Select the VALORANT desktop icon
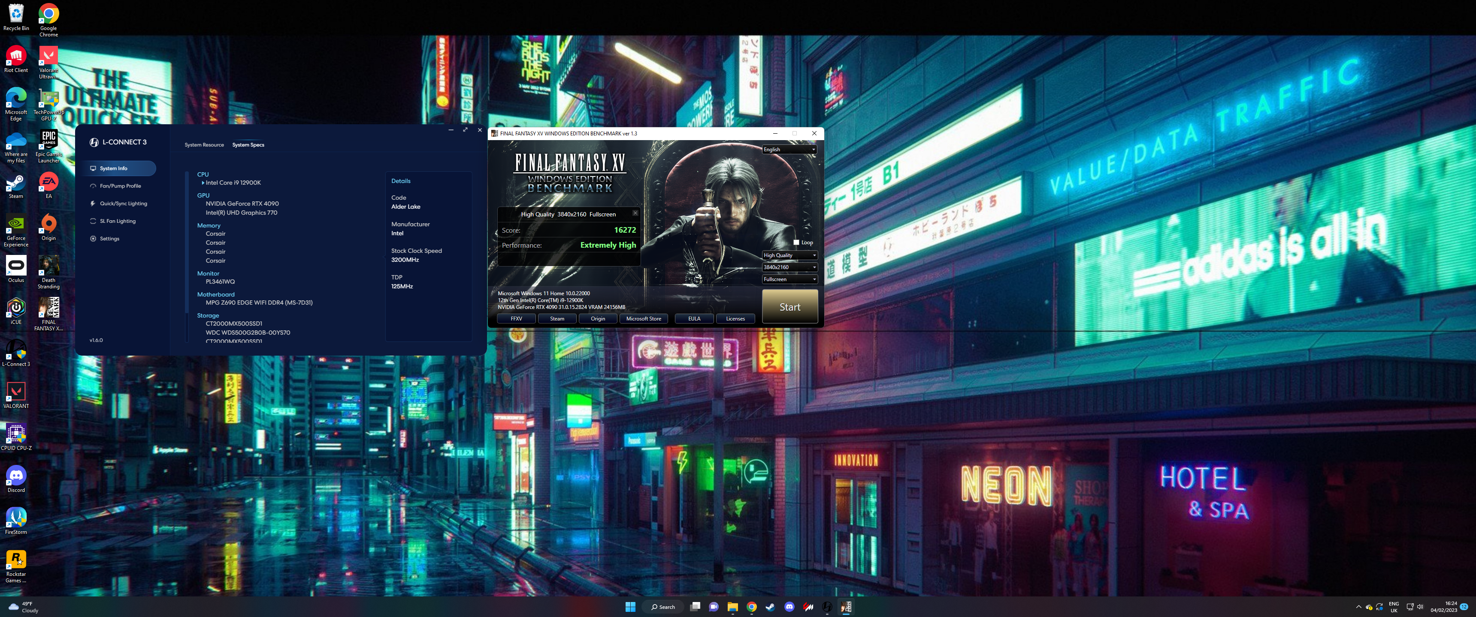This screenshot has width=1476, height=617. (16, 395)
